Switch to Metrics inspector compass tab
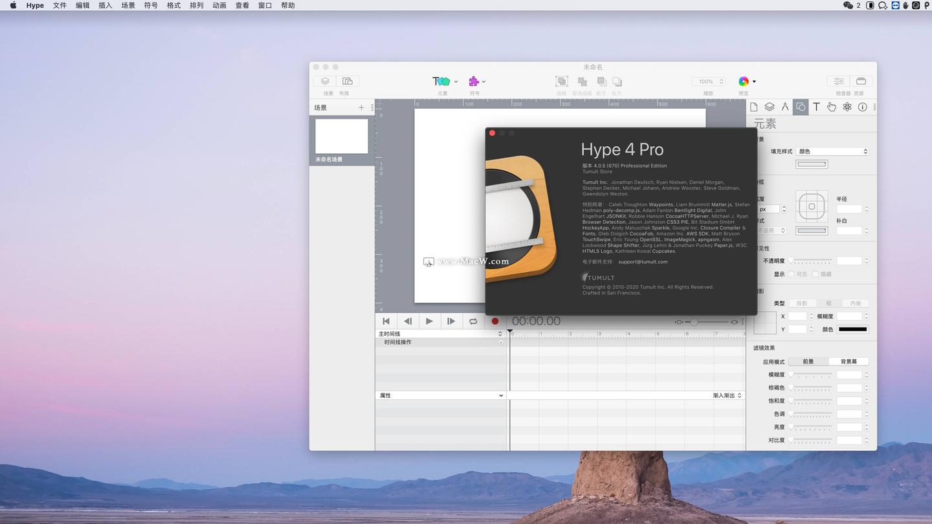This screenshot has width=932, height=524. pyautogui.click(x=785, y=107)
